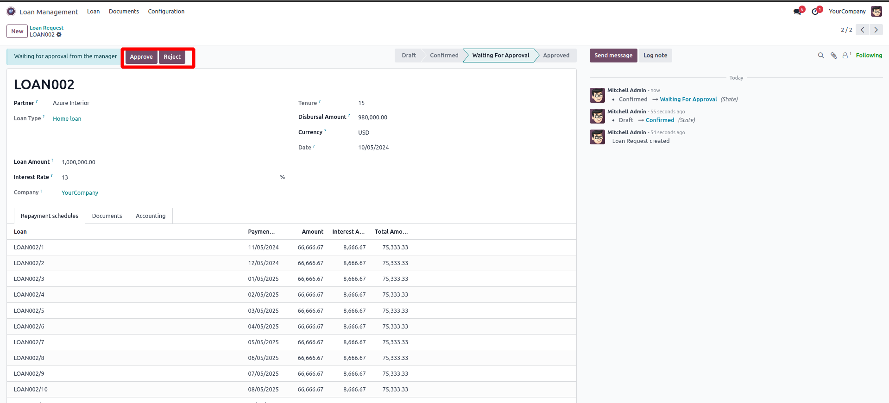Click the Following button
Screen dimensions: 889x403
869,56
